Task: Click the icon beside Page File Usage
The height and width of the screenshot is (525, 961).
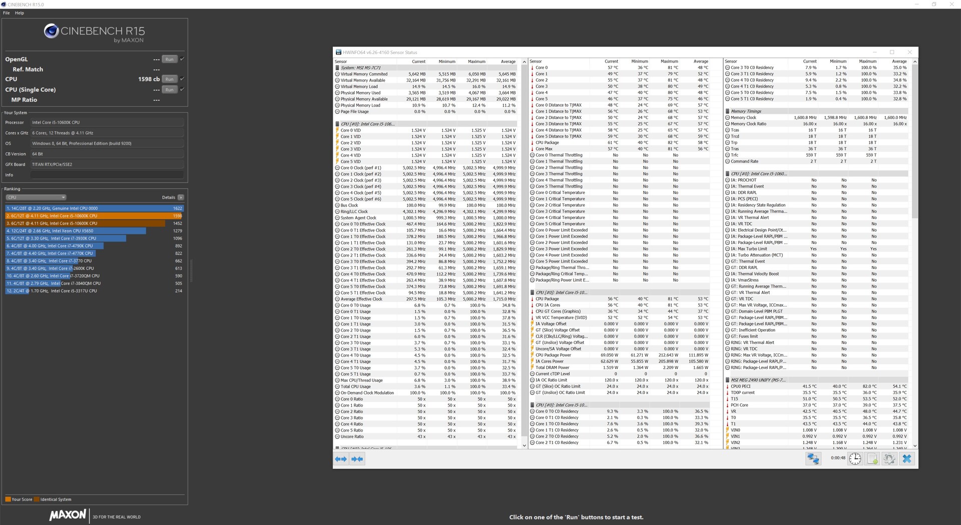Action: point(337,111)
